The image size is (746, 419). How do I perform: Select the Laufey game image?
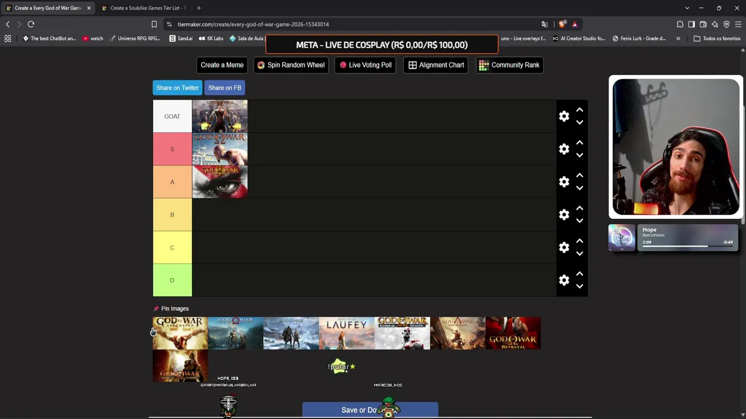pos(347,333)
